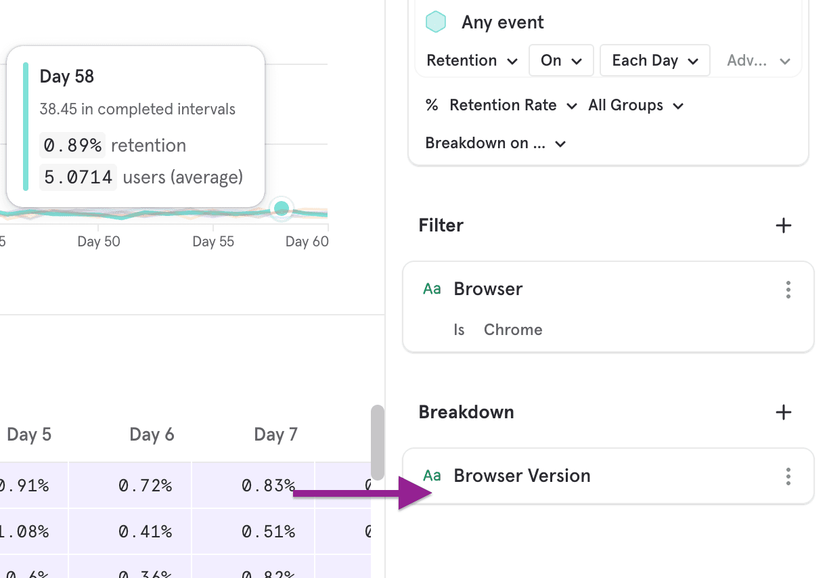
Task: Open the Retention Rate measure dropdown
Action: point(512,106)
